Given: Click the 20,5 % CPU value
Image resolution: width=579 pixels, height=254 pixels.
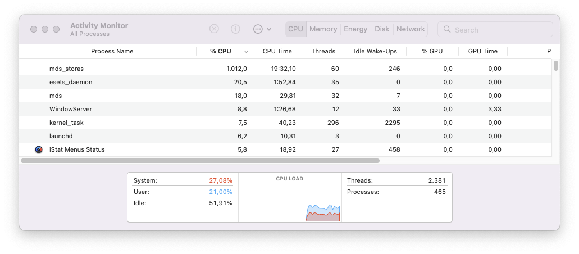Looking at the screenshot, I should 240,82.
